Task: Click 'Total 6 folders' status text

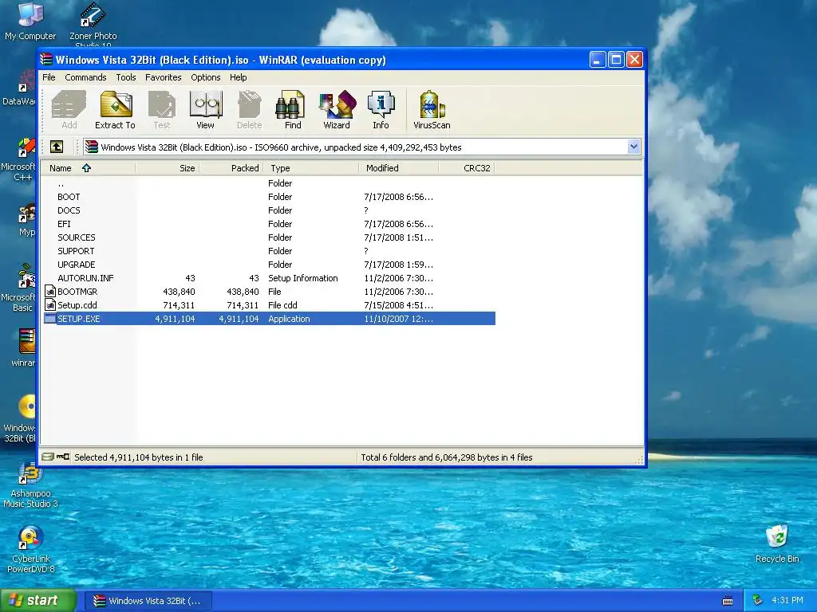Action: (447, 457)
